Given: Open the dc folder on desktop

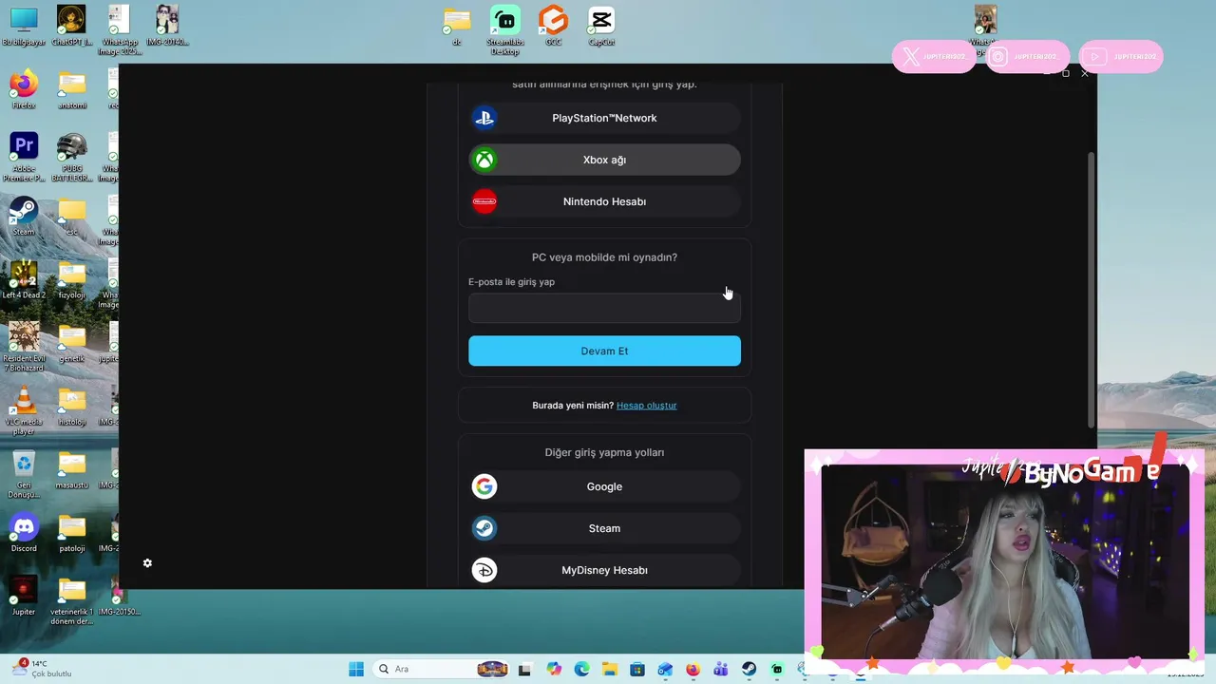Looking at the screenshot, I should click(457, 27).
